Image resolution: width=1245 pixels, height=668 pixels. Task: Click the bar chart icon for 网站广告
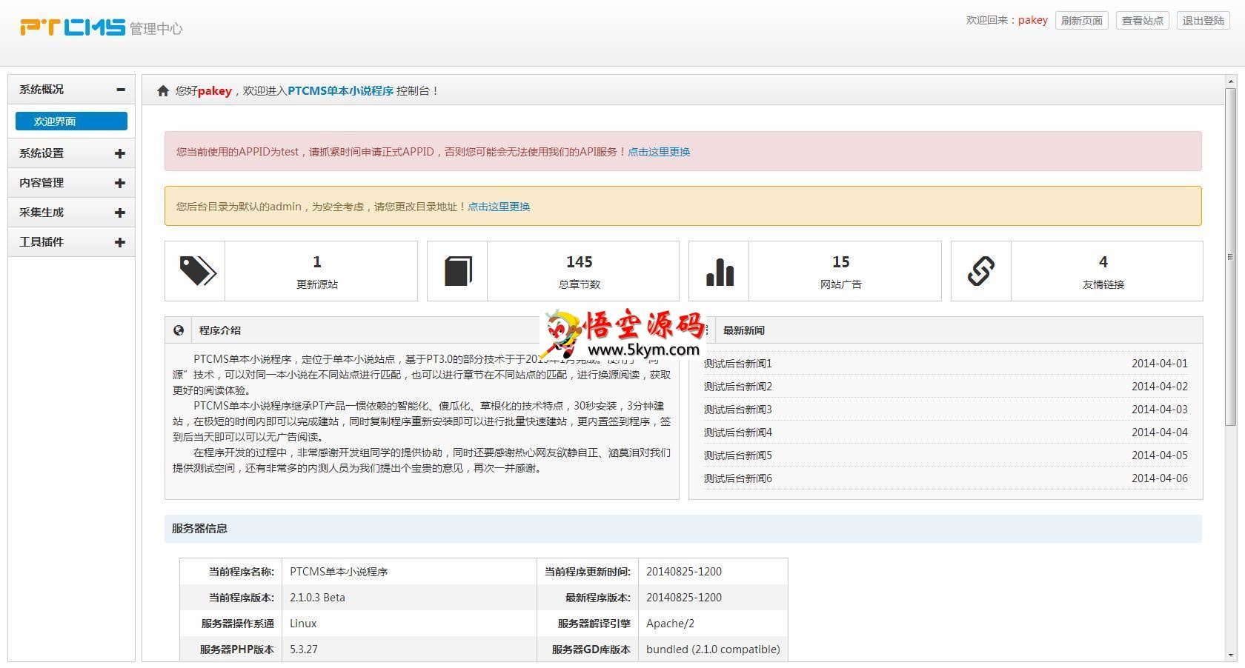[x=720, y=271]
